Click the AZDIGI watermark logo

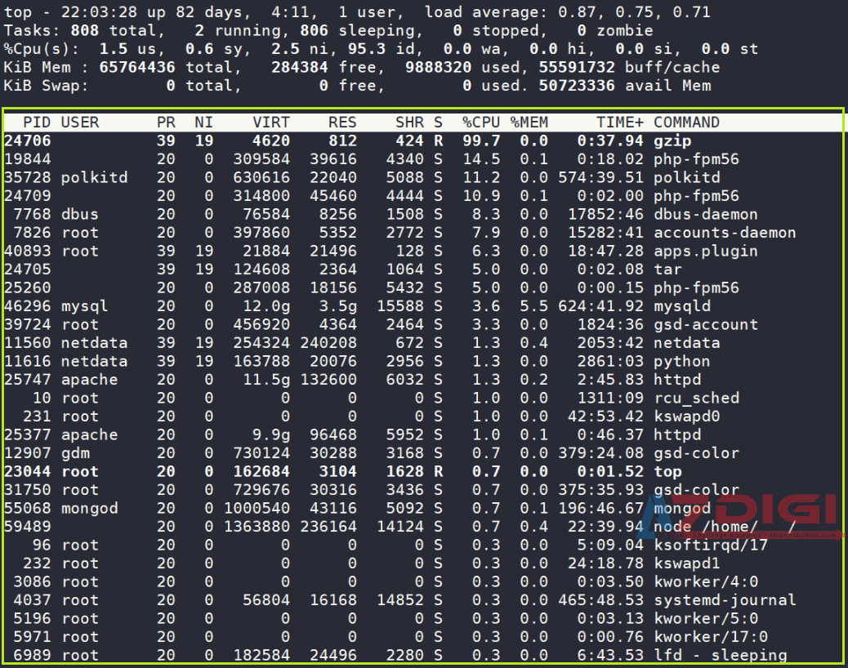(743, 512)
